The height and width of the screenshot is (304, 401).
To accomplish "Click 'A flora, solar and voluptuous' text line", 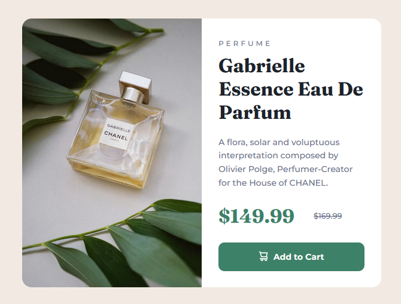I will click(279, 142).
